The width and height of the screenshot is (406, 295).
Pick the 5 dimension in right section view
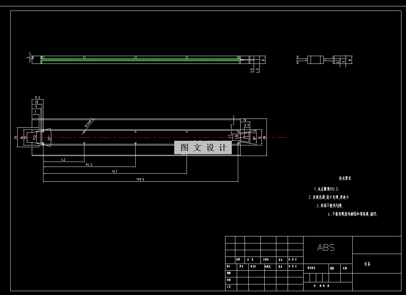pyautogui.click(x=343, y=62)
